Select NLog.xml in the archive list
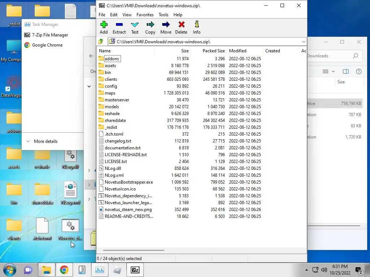This screenshot has width=370, height=277. pyautogui.click(x=180, y=175)
